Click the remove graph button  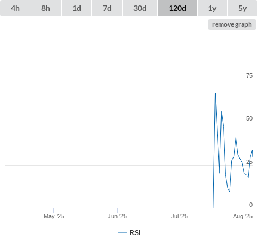coord(232,24)
